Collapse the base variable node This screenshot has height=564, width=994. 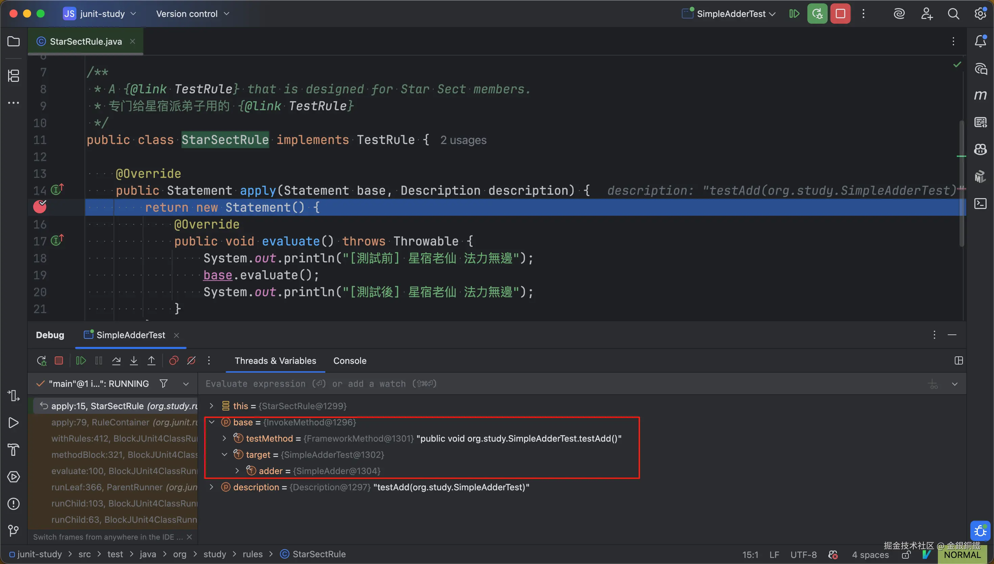pos(212,422)
